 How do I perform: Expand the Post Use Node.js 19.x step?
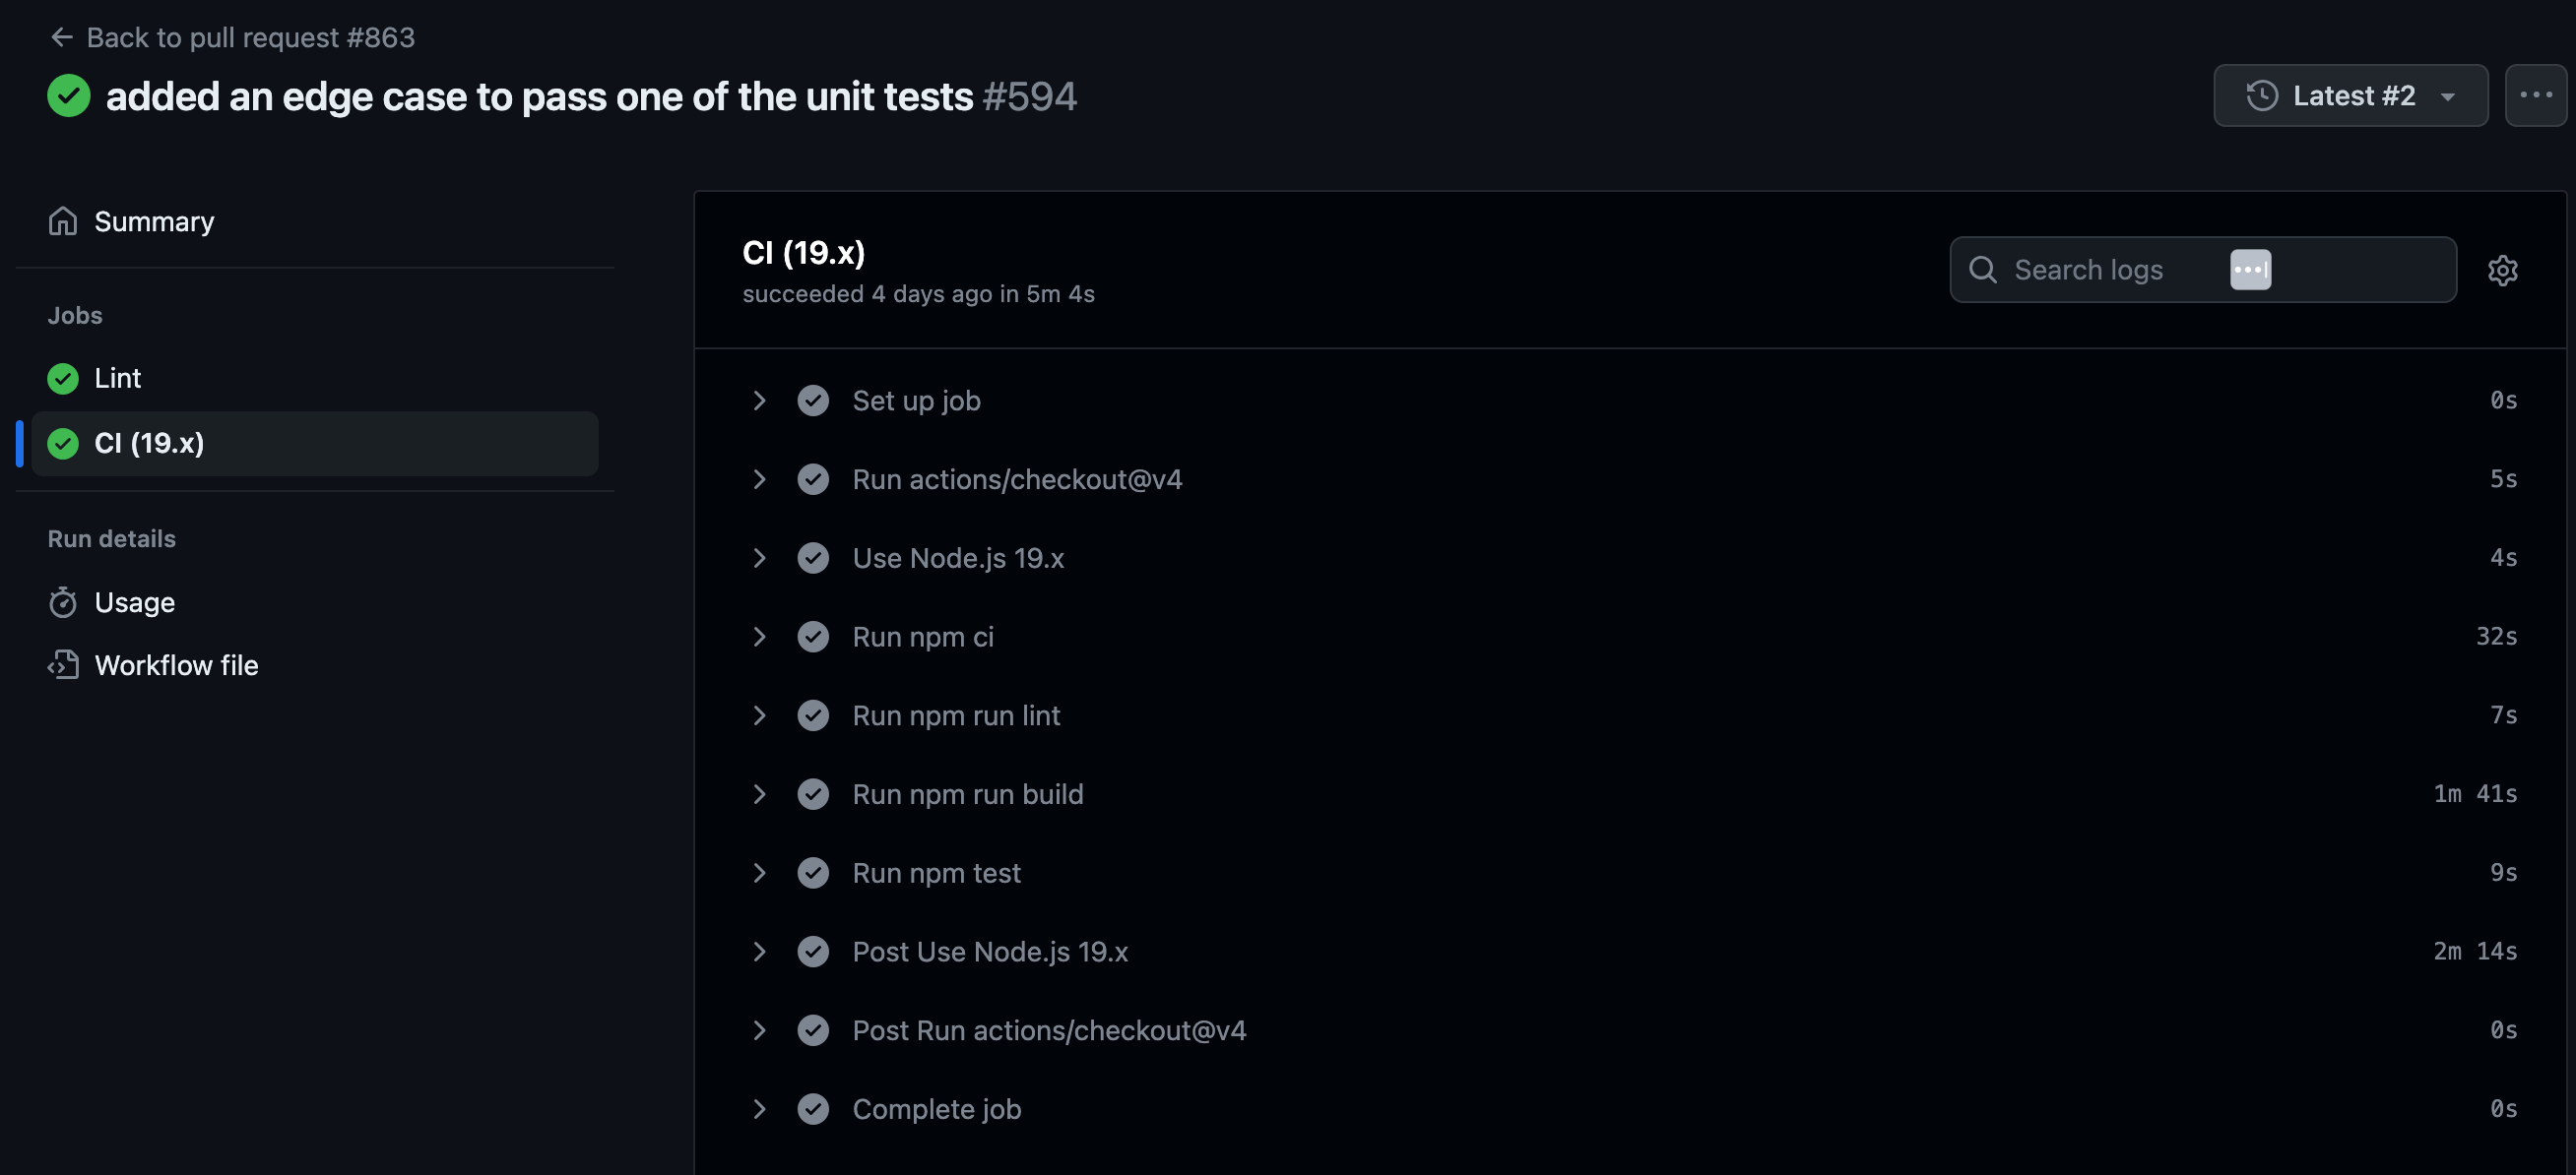[x=759, y=953]
